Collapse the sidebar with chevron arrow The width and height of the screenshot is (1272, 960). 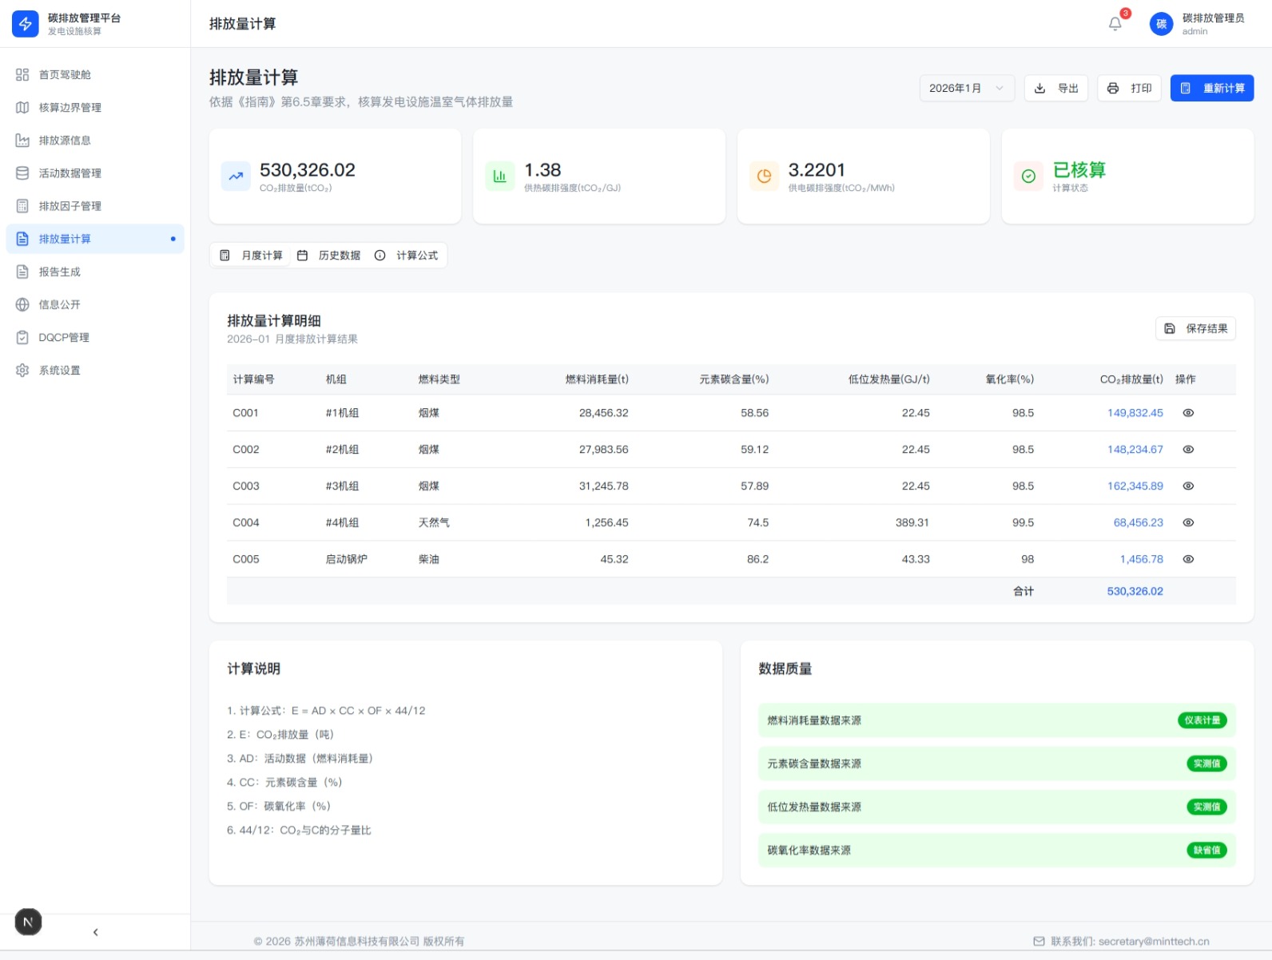point(96,932)
